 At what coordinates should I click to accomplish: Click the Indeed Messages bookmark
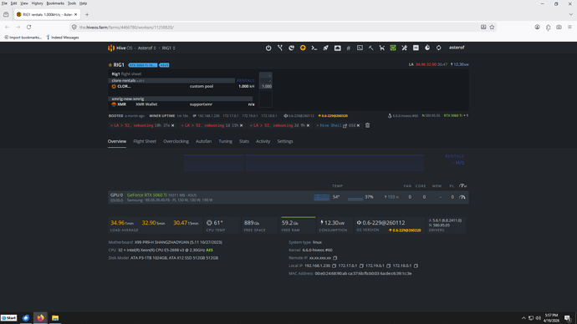62,38
